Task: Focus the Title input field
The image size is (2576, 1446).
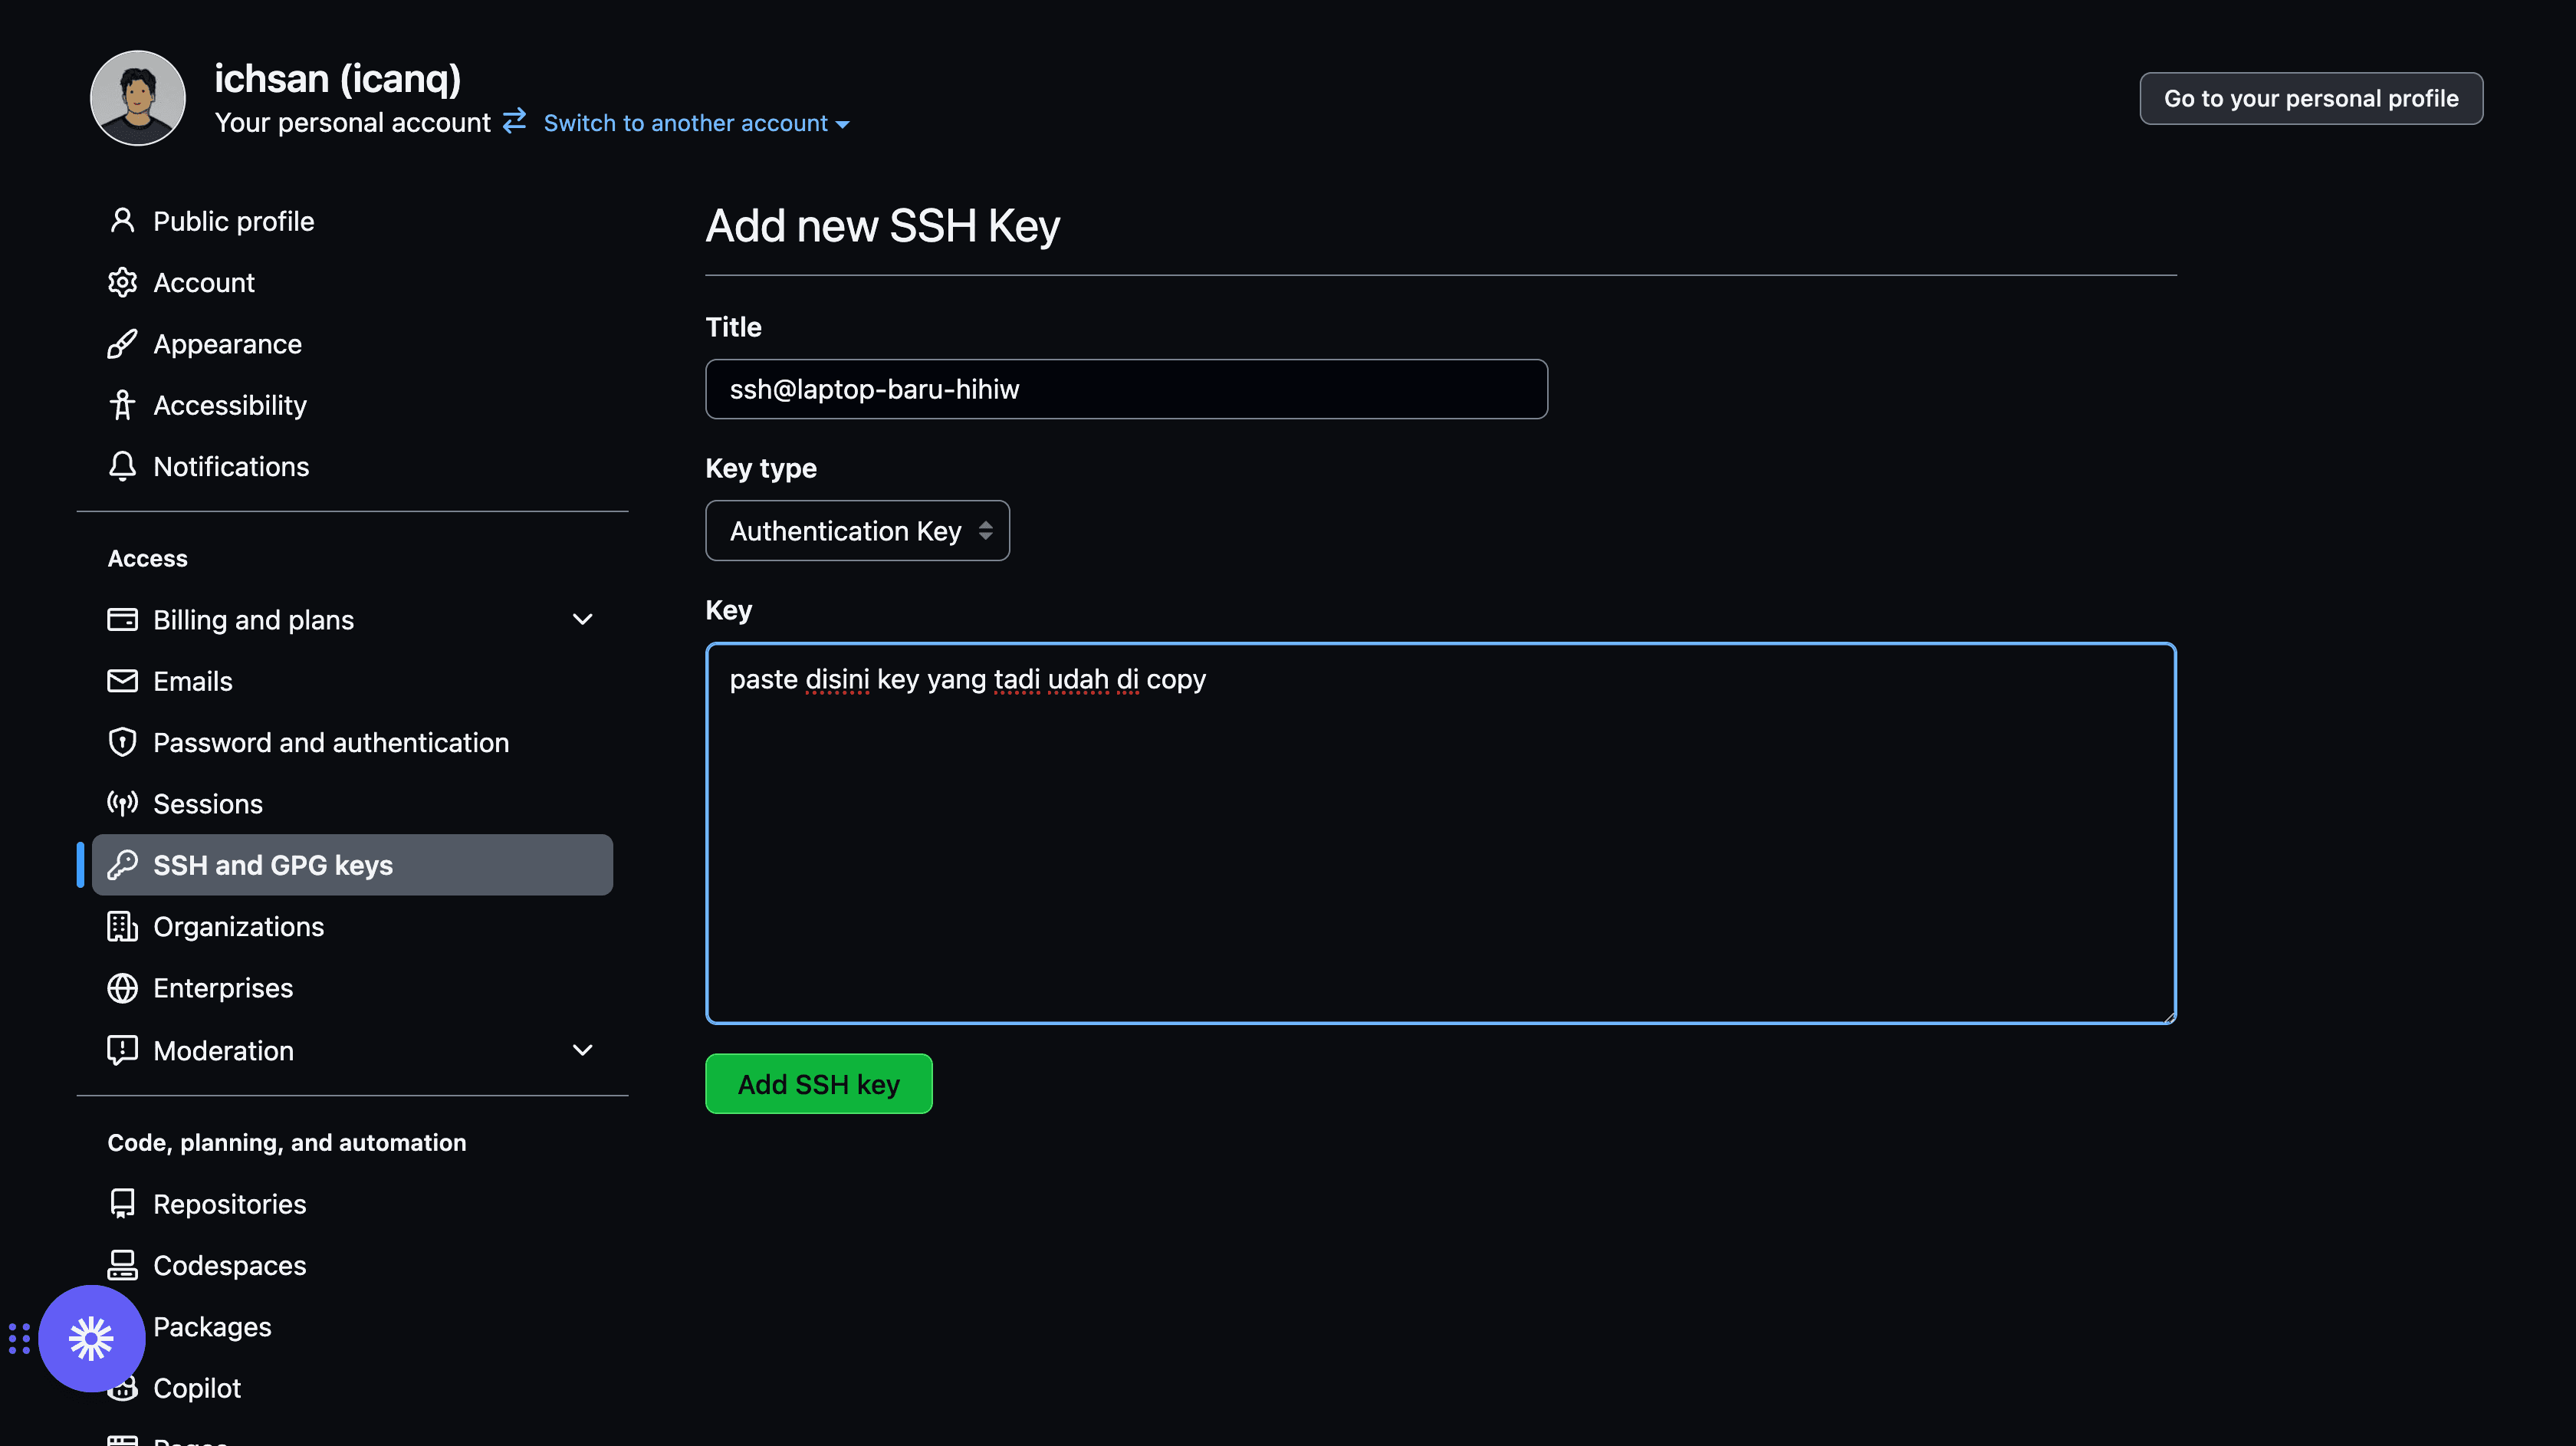Action: click(1126, 389)
